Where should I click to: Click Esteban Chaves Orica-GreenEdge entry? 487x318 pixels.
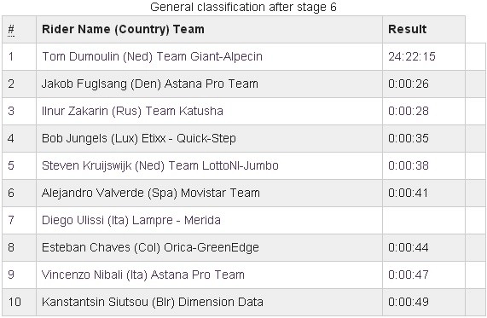pyautogui.click(x=150, y=247)
